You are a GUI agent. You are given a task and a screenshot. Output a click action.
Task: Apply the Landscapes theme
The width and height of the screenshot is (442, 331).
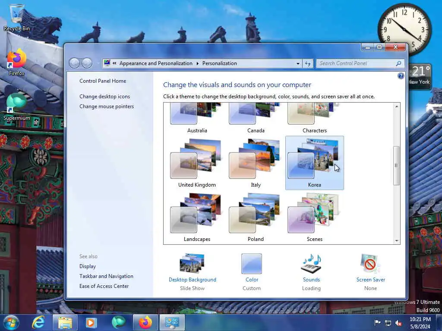pyautogui.click(x=197, y=217)
